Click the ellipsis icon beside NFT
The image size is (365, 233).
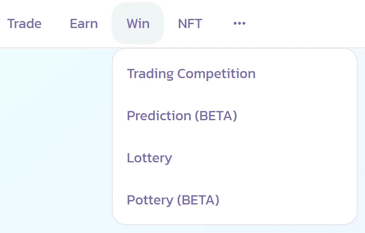[239, 24]
